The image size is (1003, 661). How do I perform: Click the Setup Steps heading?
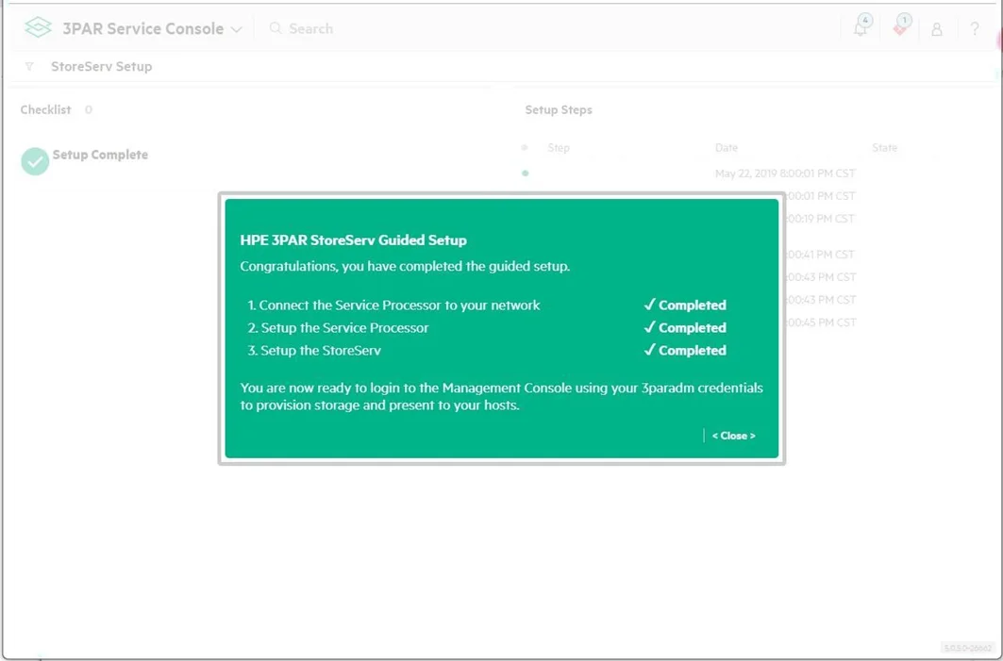[559, 110]
